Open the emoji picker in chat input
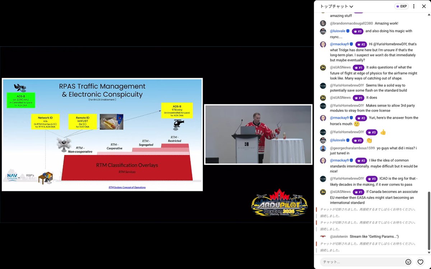The width and height of the screenshot is (431, 269). [x=408, y=262]
